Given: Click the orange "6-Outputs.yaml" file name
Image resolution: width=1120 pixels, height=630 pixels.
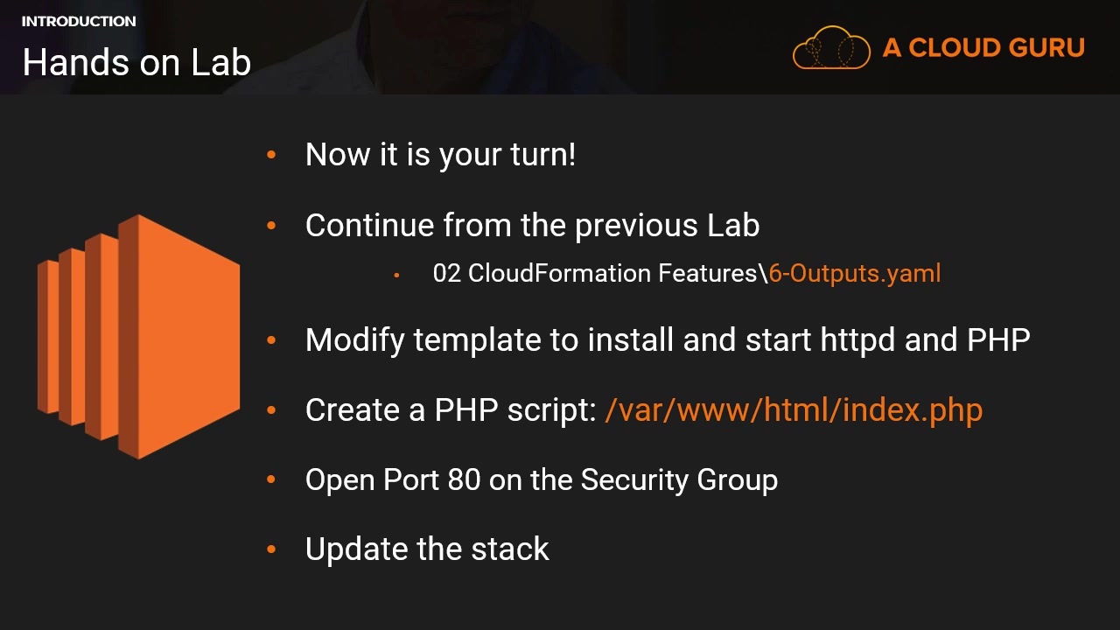Looking at the screenshot, I should [854, 273].
